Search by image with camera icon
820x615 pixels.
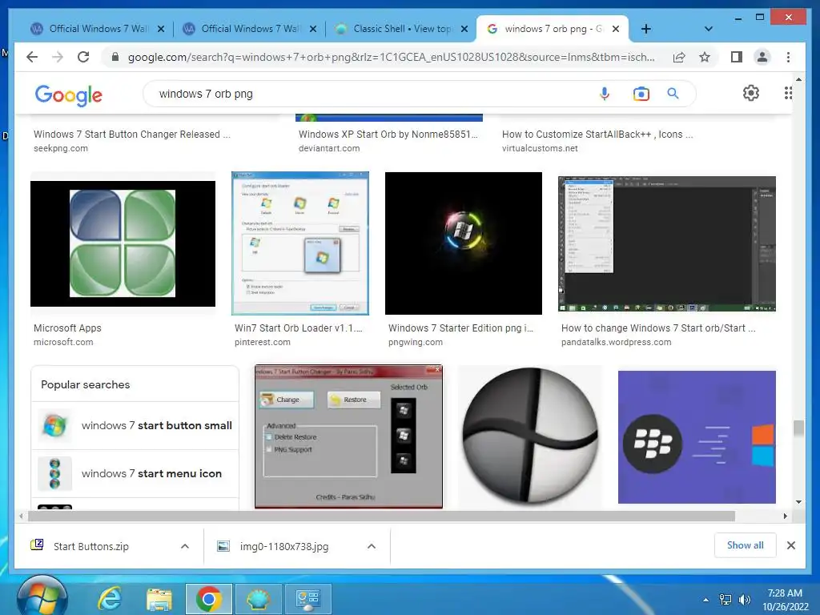pyautogui.click(x=641, y=94)
